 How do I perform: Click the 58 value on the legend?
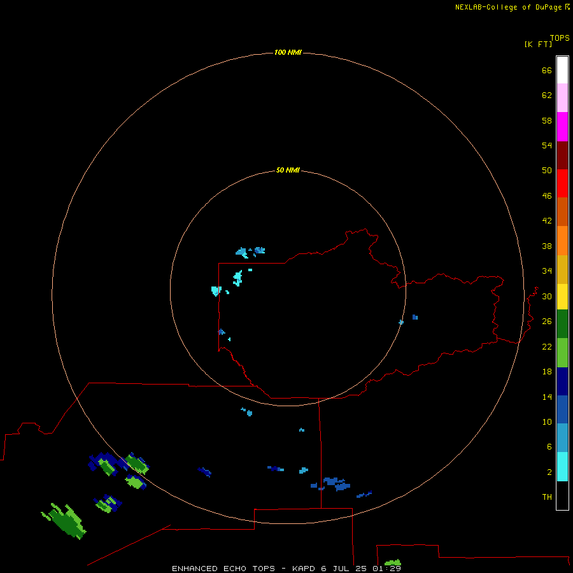point(547,120)
